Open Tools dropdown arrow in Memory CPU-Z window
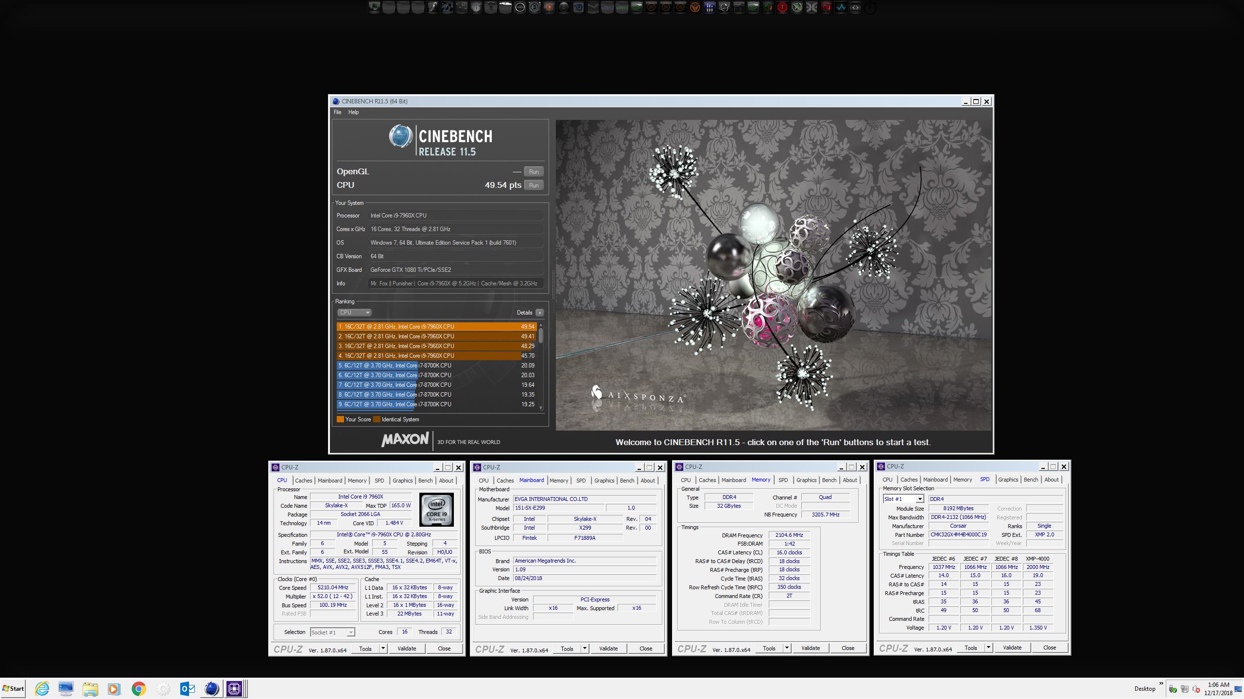This screenshot has height=699, width=1244. click(787, 648)
